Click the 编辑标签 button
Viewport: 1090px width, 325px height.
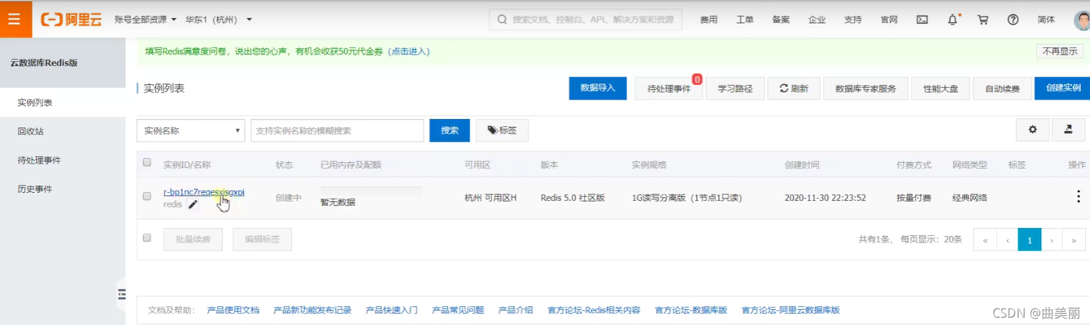click(262, 239)
